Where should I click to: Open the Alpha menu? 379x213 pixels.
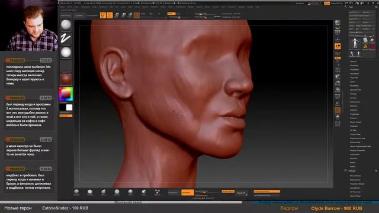(62, 7)
